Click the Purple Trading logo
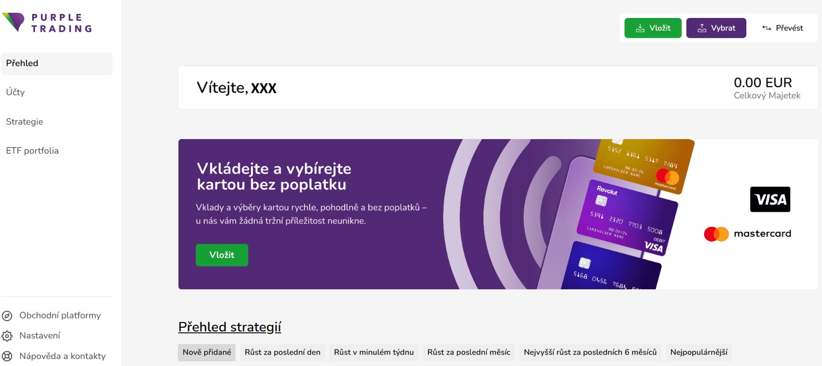The height and width of the screenshot is (366, 822). 47,23
